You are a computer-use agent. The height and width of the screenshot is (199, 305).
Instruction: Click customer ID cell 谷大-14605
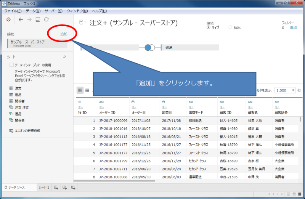pos(228,120)
